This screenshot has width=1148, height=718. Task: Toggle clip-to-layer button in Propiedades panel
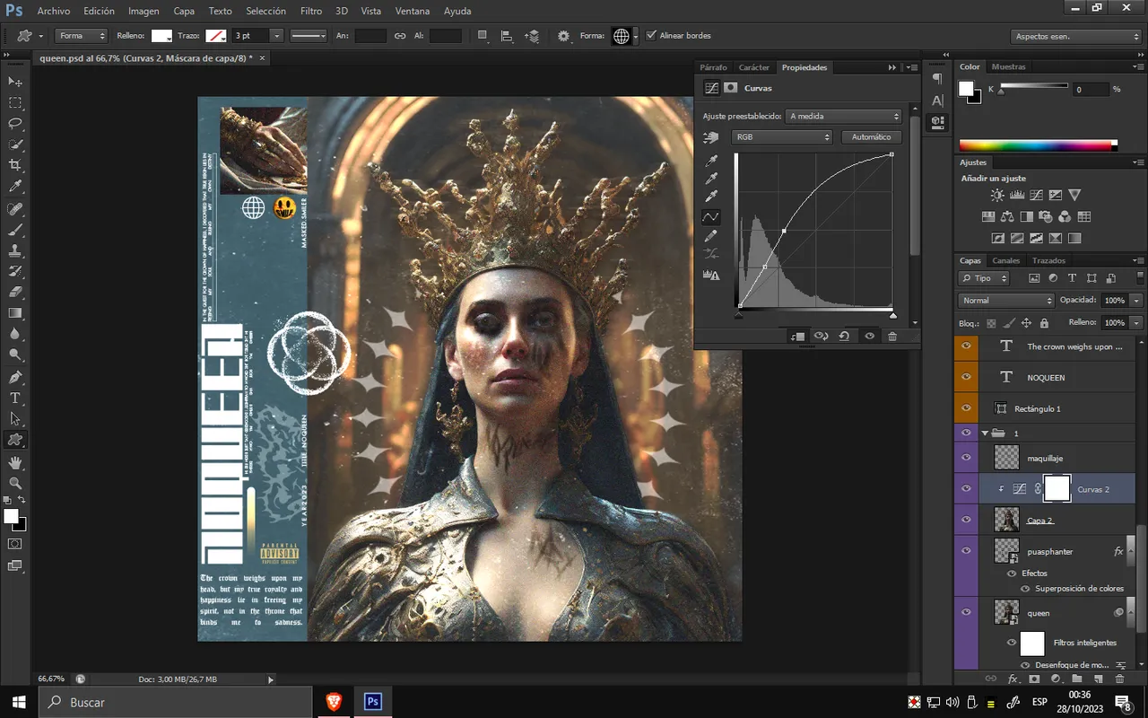797,336
